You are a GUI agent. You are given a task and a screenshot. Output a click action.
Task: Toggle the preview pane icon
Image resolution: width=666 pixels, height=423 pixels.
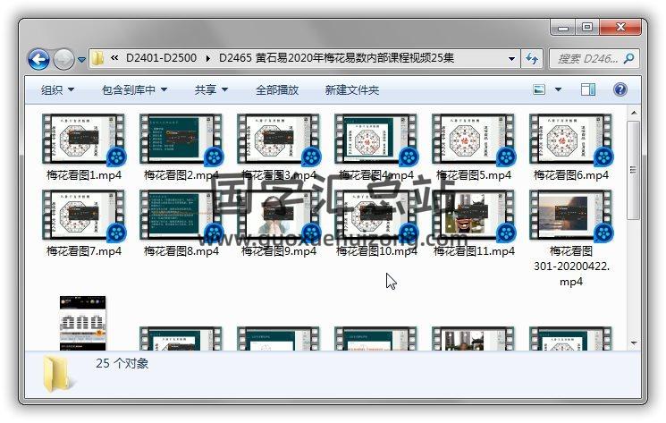pyautogui.click(x=588, y=89)
